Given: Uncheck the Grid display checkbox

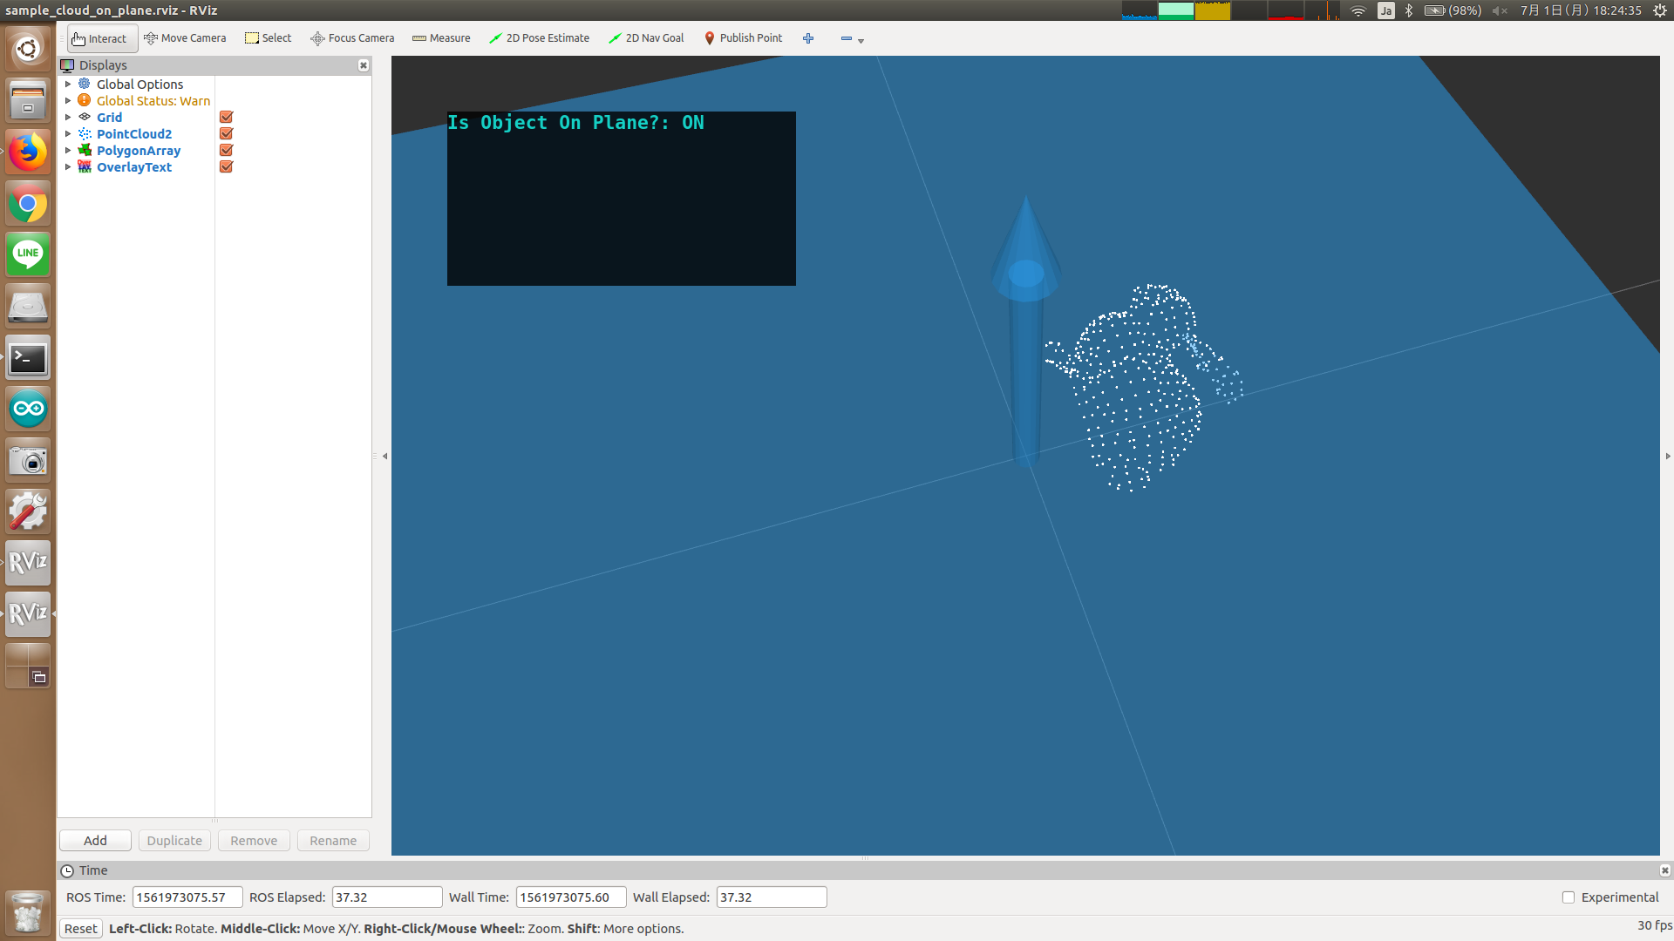Looking at the screenshot, I should 226,117.
